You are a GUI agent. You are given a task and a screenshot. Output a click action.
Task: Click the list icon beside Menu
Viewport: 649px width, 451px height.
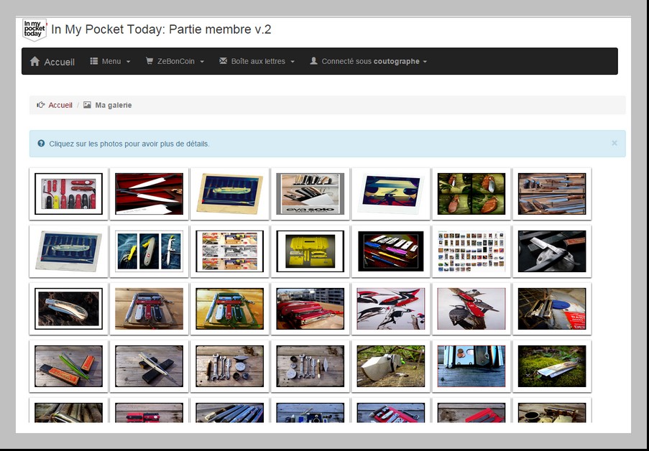point(94,61)
